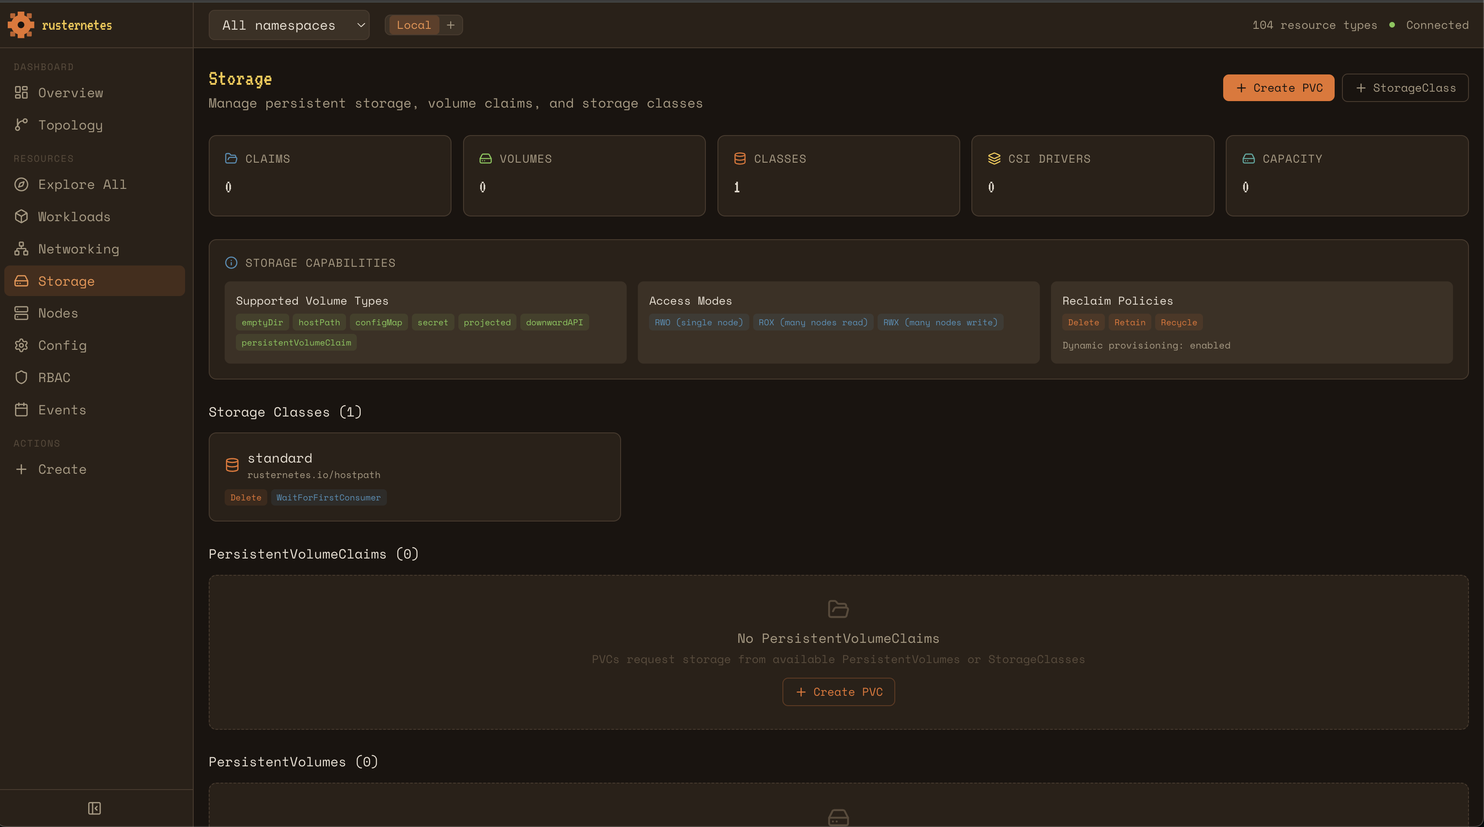This screenshot has height=827, width=1484.
Task: Collapse the sidebar using bottom toggle icon
Action: pos(95,808)
